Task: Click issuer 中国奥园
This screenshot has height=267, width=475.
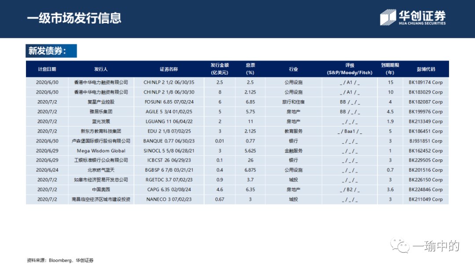Action: [101, 190]
